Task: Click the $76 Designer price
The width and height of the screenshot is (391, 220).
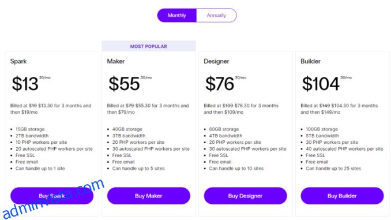Action: click(x=220, y=84)
